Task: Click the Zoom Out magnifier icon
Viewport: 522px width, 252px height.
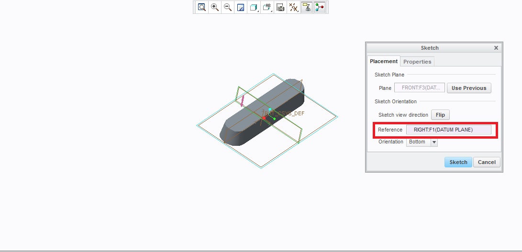Action: tap(228, 7)
